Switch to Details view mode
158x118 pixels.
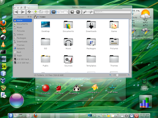click(60, 12)
